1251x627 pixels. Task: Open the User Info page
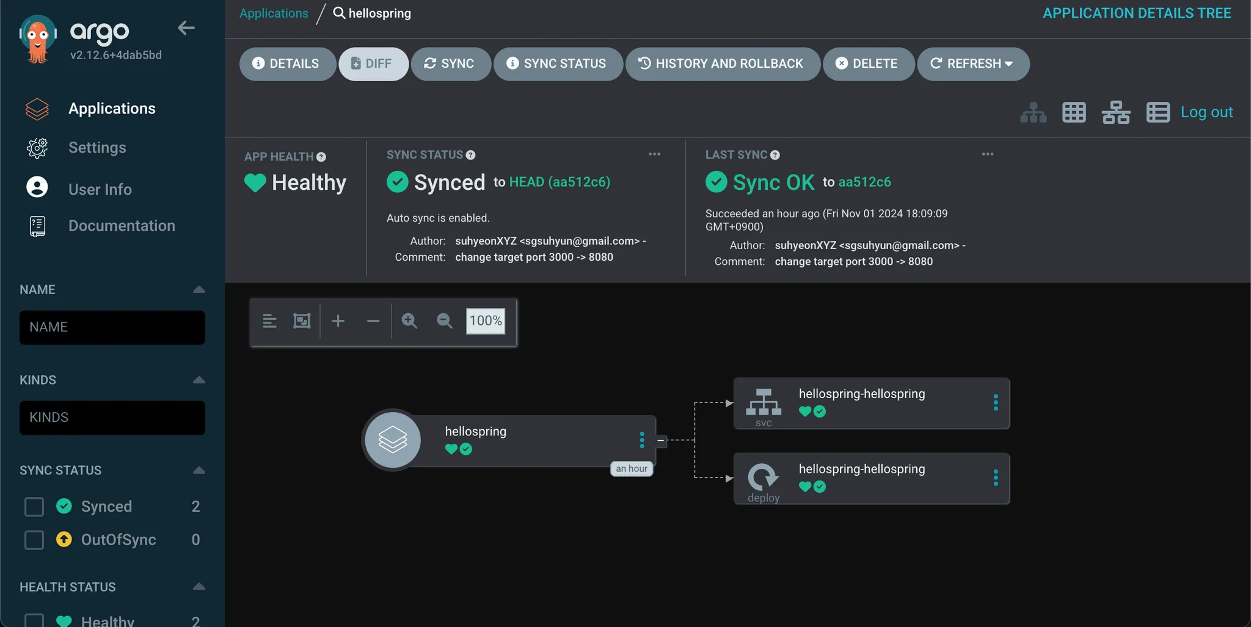point(100,189)
